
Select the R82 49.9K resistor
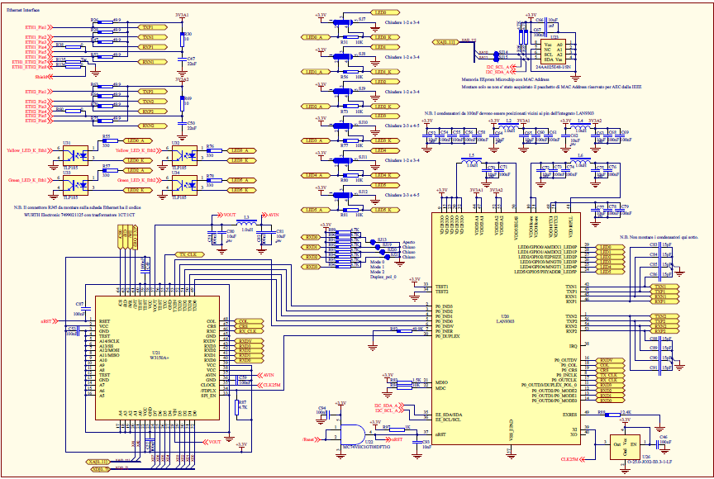(405, 331)
